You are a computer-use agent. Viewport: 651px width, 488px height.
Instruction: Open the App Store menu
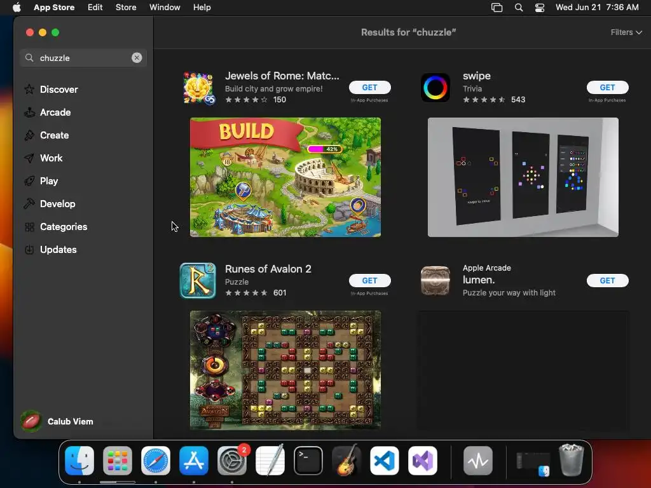54,8
